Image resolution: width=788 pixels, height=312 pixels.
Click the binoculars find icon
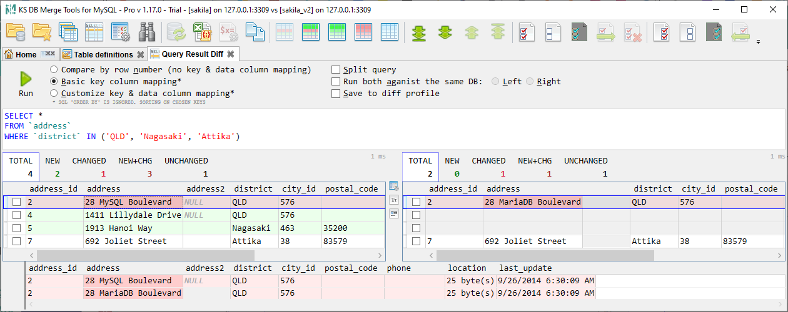[146, 31]
